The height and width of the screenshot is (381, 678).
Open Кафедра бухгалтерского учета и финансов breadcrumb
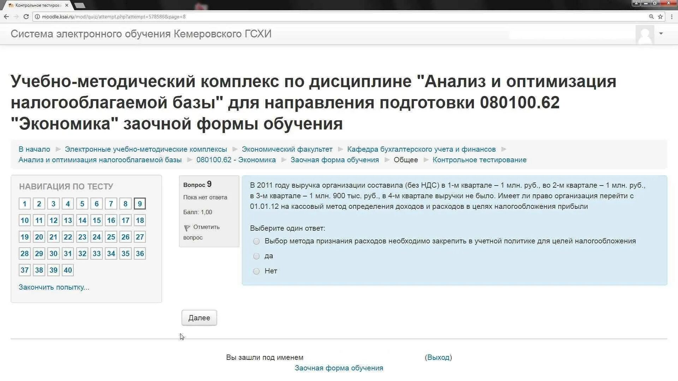(x=421, y=149)
